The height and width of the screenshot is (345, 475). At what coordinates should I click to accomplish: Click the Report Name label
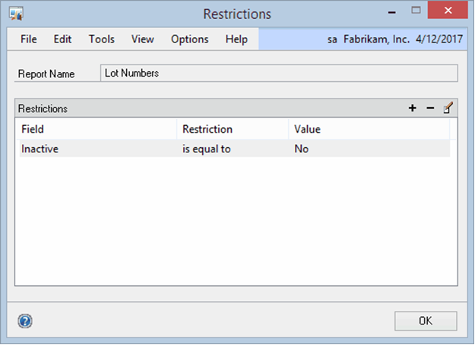[46, 74]
